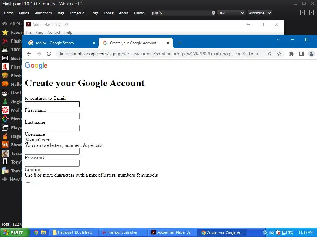
Task: Open a new Chrome tab
Action: tap(180, 43)
